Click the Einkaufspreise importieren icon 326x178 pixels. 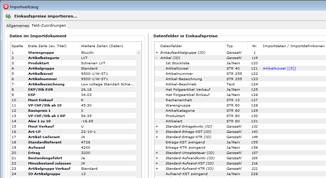(x=8, y=16)
